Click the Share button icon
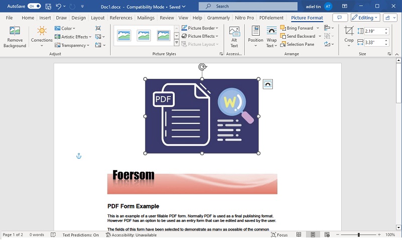Screen dimensions: 402x240 tap(390, 18)
